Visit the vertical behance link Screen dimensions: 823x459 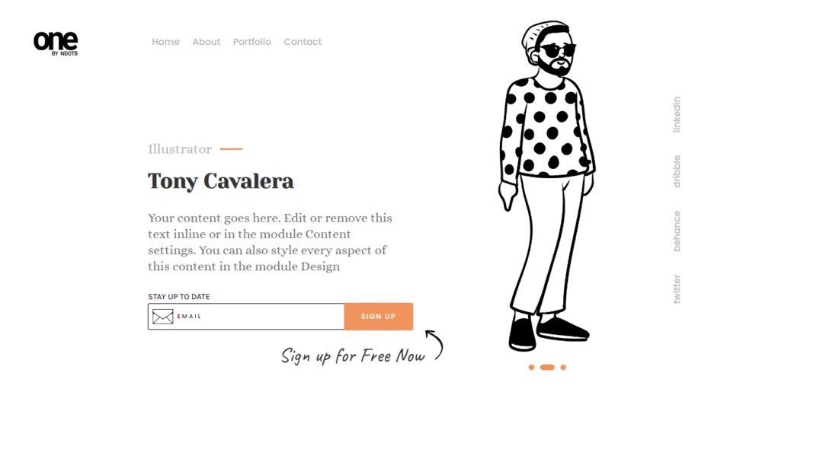677,231
